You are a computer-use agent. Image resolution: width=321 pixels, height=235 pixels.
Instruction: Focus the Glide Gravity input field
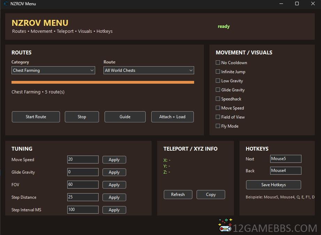click(x=83, y=172)
